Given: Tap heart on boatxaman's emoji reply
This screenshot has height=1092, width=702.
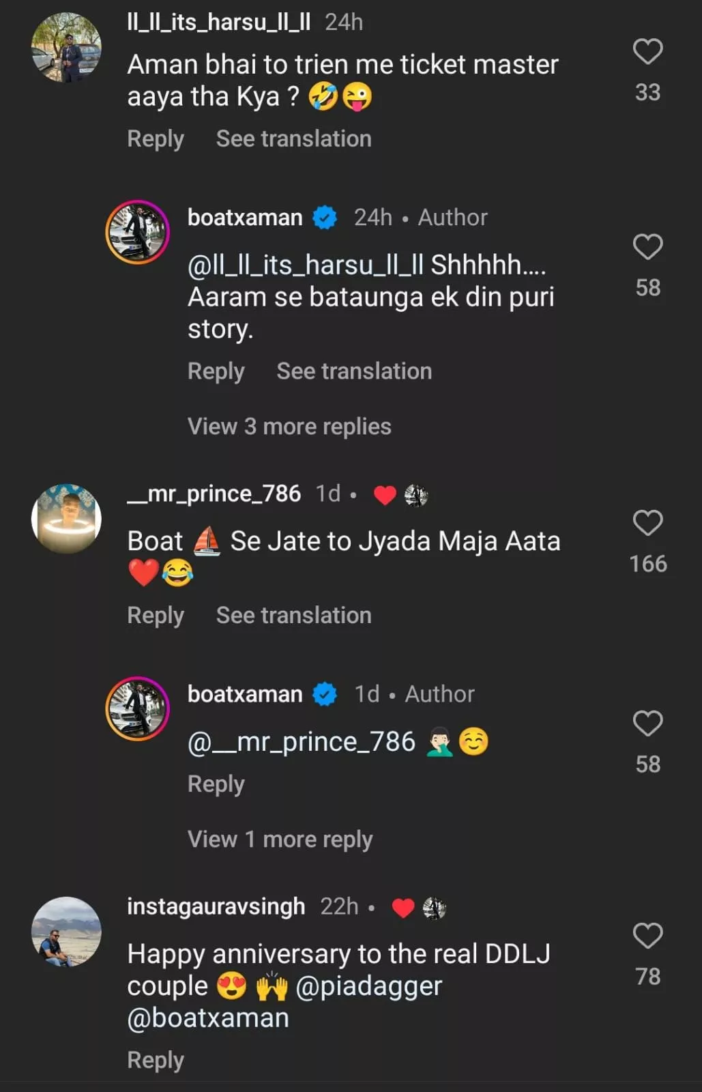Looking at the screenshot, I should [647, 723].
